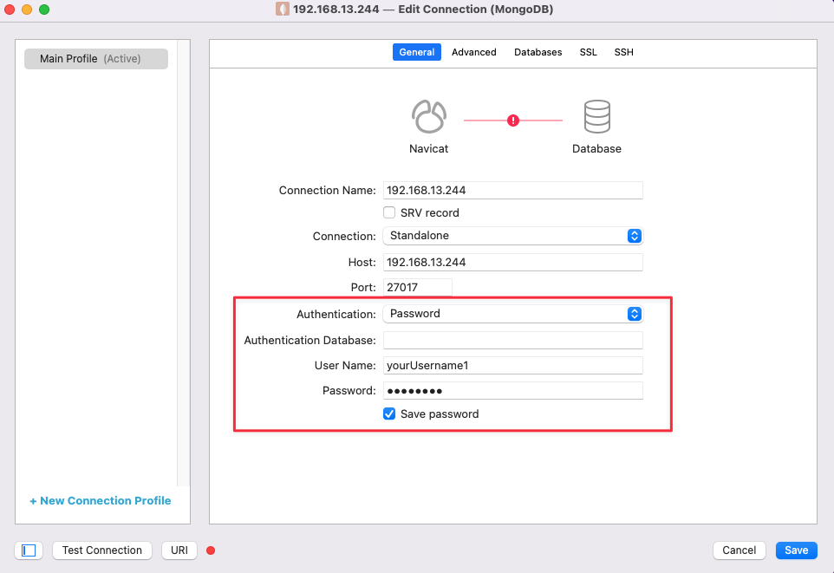This screenshot has width=834, height=573.
Task: Click the red connection error indicator
Action: (512, 120)
